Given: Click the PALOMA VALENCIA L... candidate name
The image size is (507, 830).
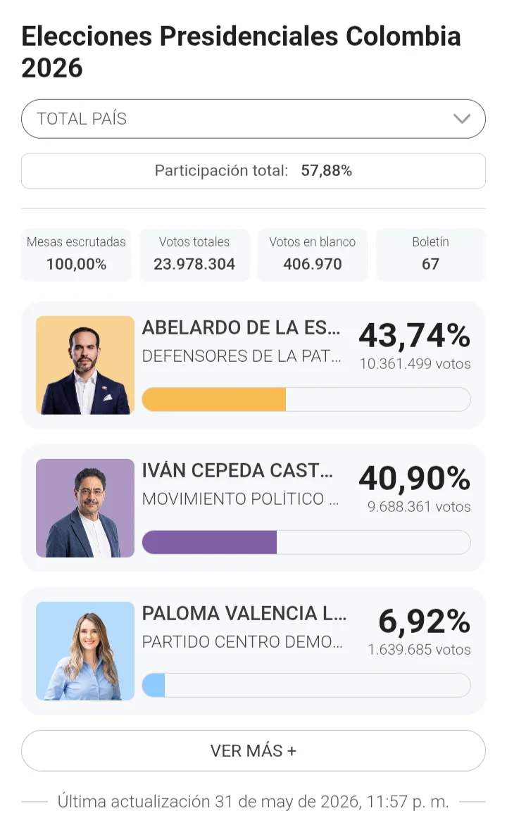Looking at the screenshot, I should tap(244, 613).
